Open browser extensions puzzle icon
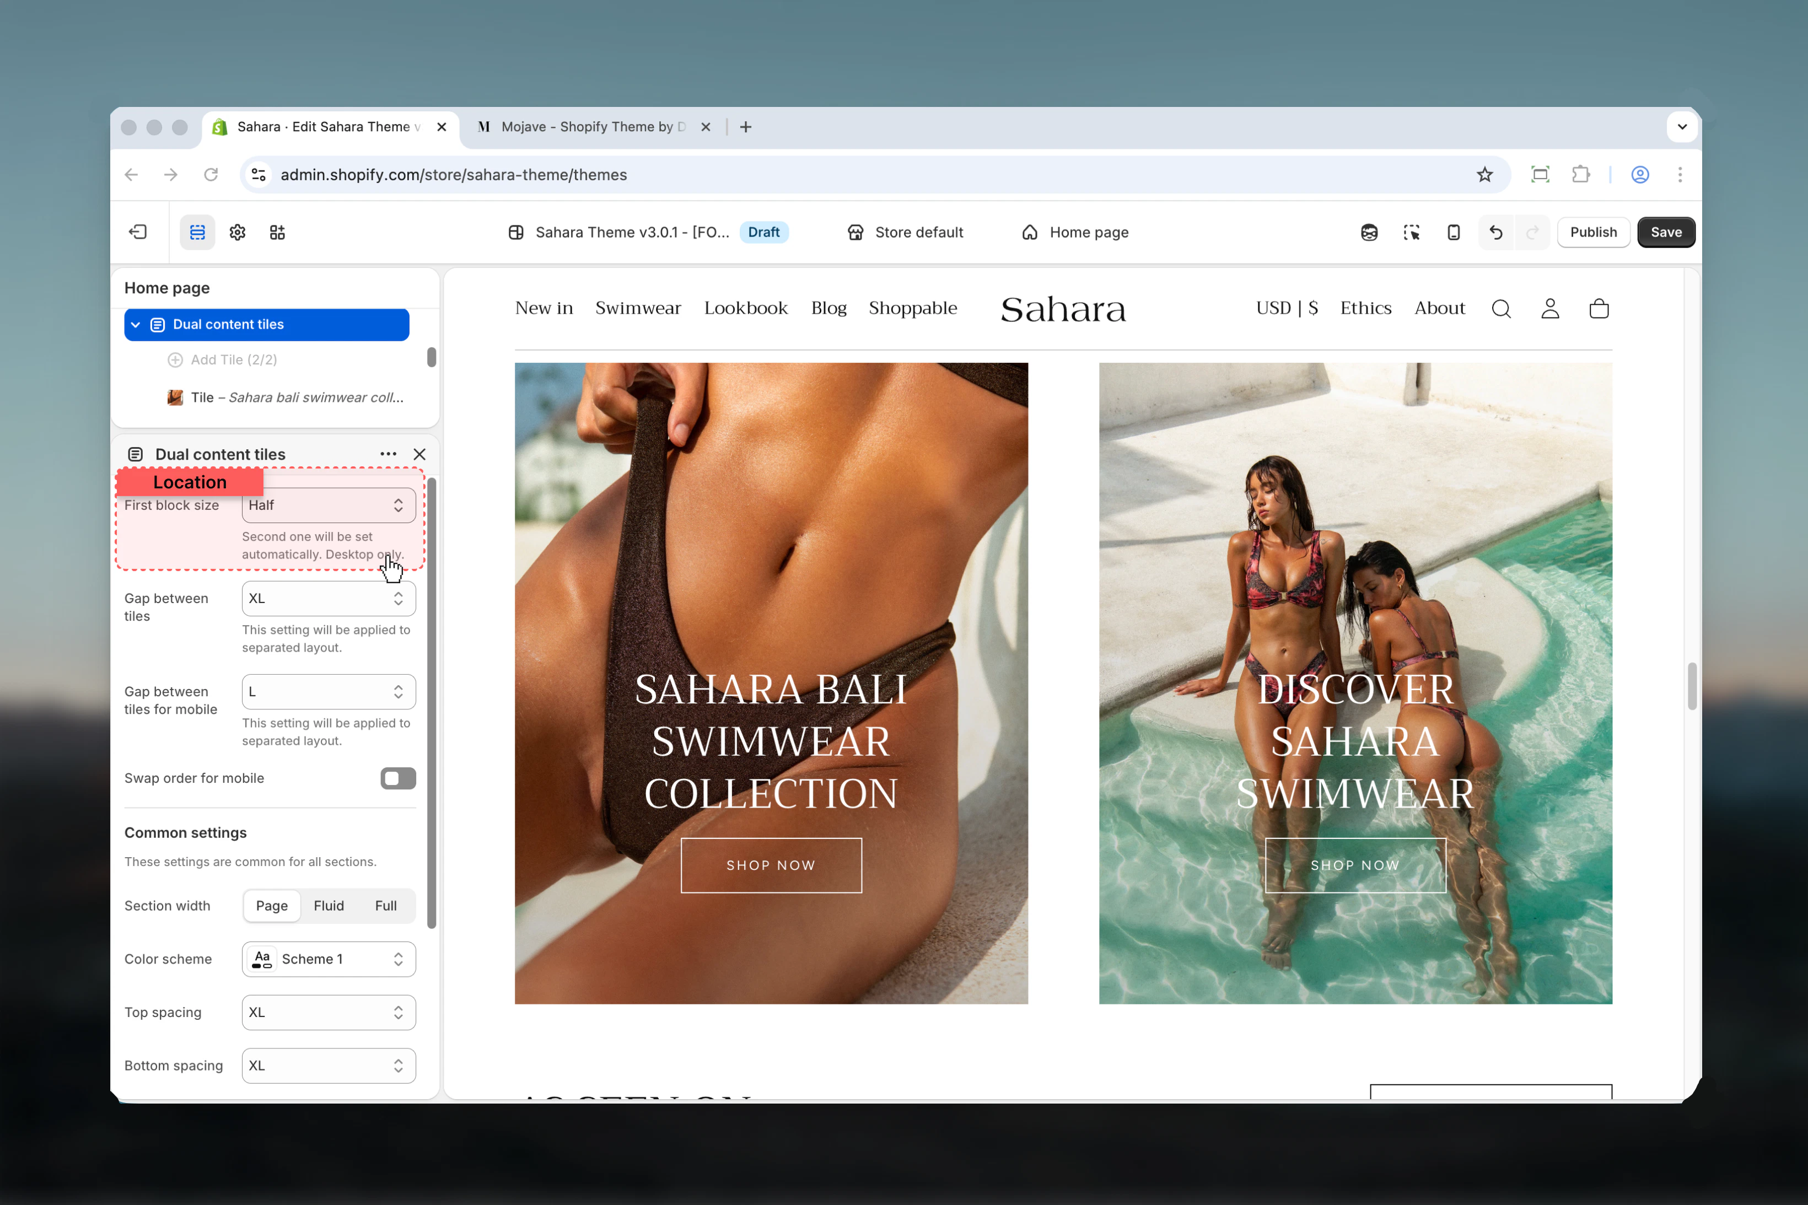The image size is (1808, 1205). (x=1580, y=174)
